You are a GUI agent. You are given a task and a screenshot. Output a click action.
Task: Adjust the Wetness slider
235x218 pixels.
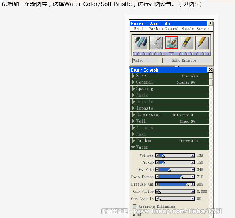(x=175, y=155)
